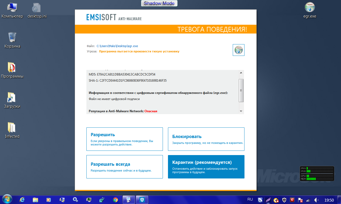Screen dimensions: 341x204
Task: Launch Internet Explorer from taskbar
Action: click(x=22, y=200)
